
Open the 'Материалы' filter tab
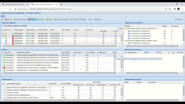coord(98,19)
